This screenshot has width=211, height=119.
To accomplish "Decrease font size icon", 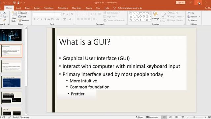I will coord(67,14).
